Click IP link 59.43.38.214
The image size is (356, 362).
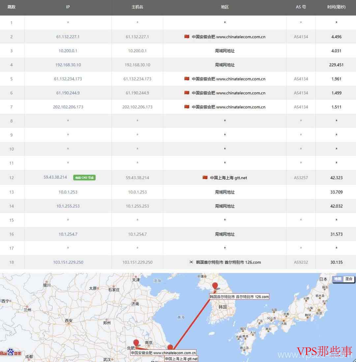tap(55, 177)
